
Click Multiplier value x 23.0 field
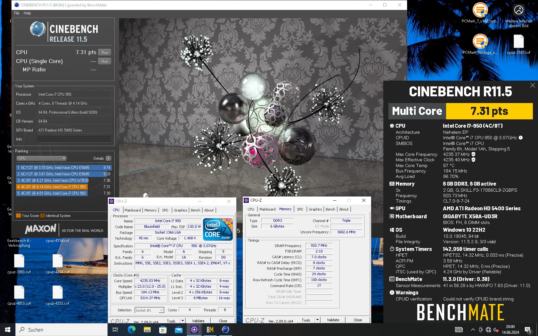tap(150, 286)
